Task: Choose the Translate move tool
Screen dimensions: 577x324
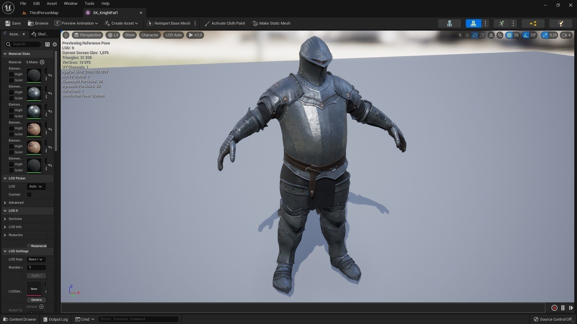Action: point(467,35)
